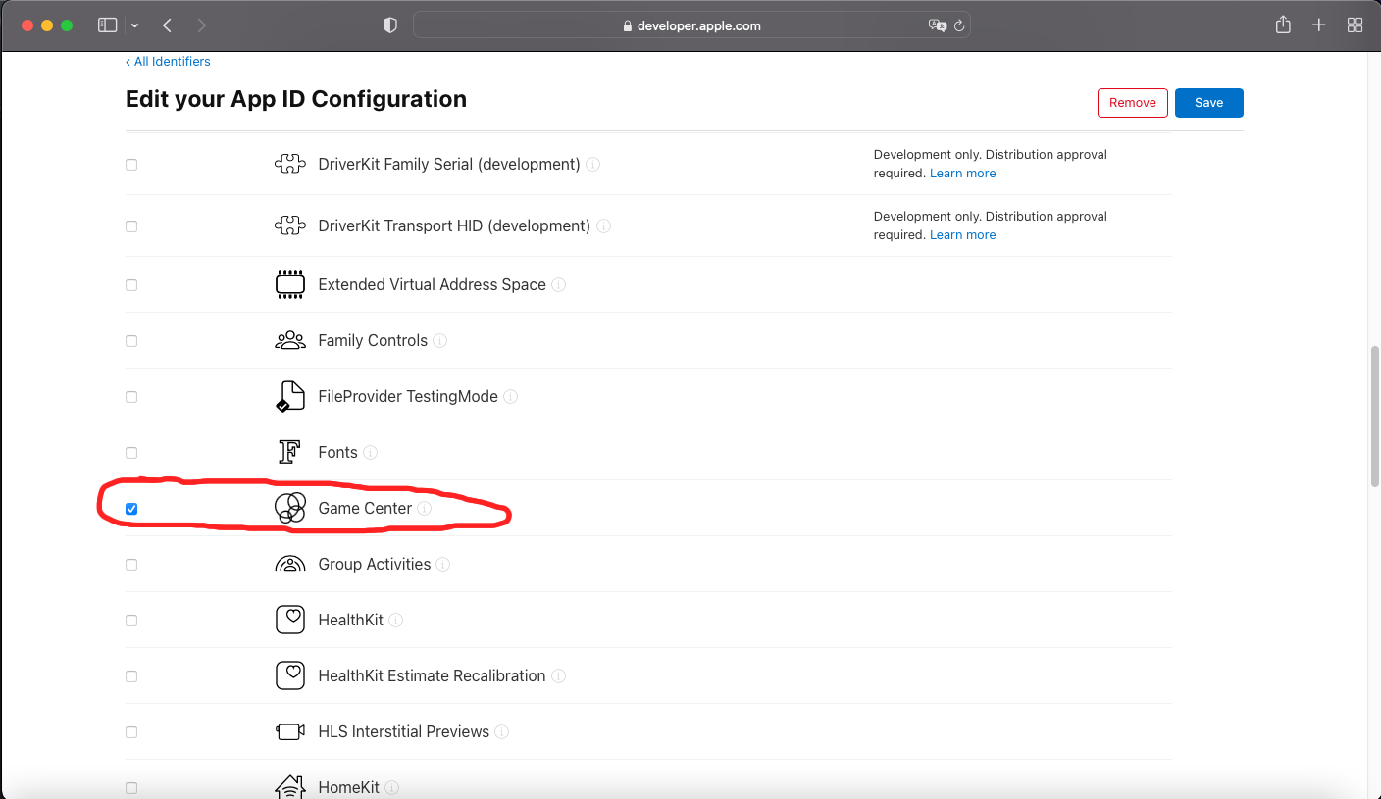Enable the HealthKit capability
The image size is (1381, 799).
pos(131,620)
